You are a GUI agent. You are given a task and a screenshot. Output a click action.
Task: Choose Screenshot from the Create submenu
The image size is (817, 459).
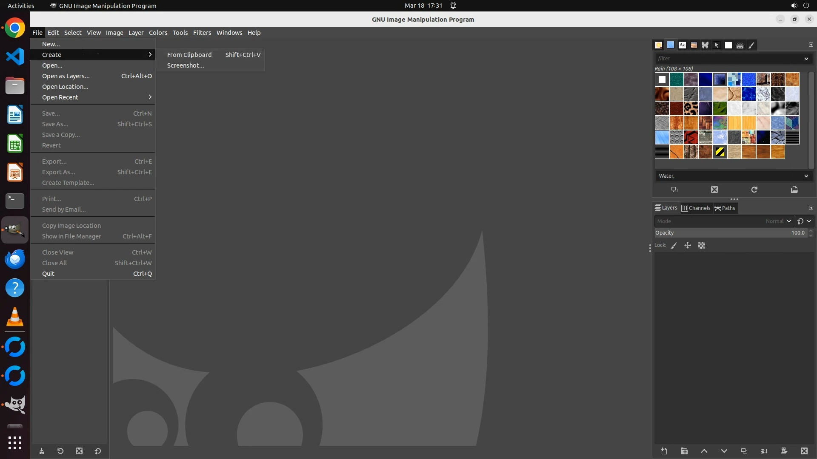(x=186, y=65)
